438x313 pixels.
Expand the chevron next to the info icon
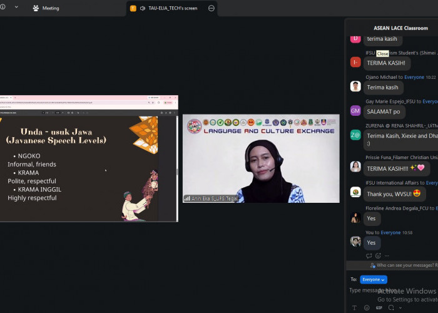[16, 7]
